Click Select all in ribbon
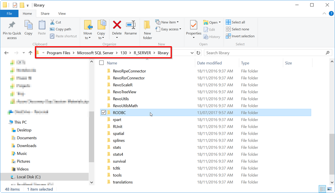 (x=236, y=22)
